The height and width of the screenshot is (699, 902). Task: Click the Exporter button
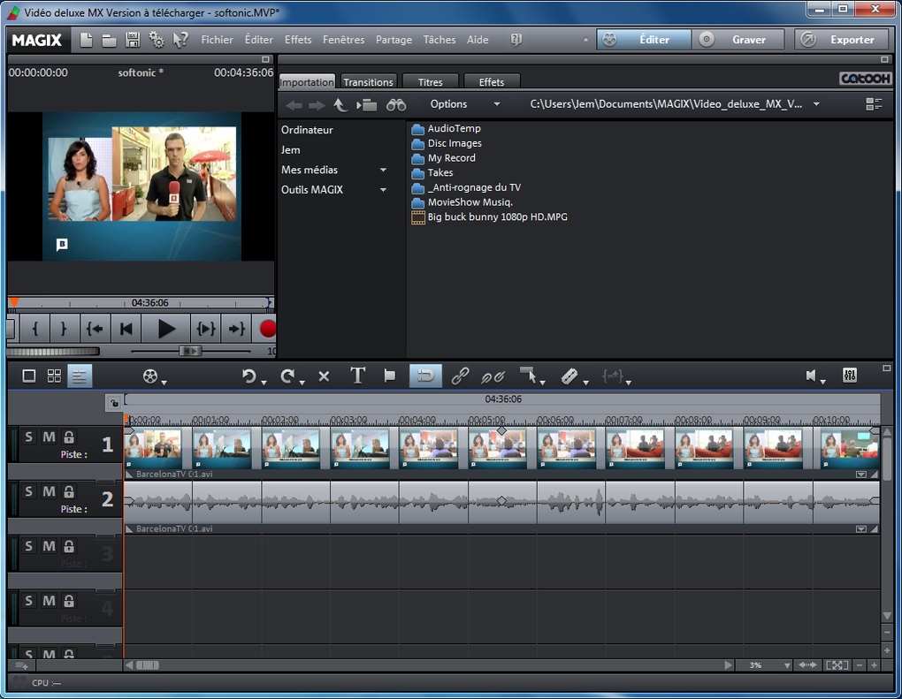pos(841,40)
